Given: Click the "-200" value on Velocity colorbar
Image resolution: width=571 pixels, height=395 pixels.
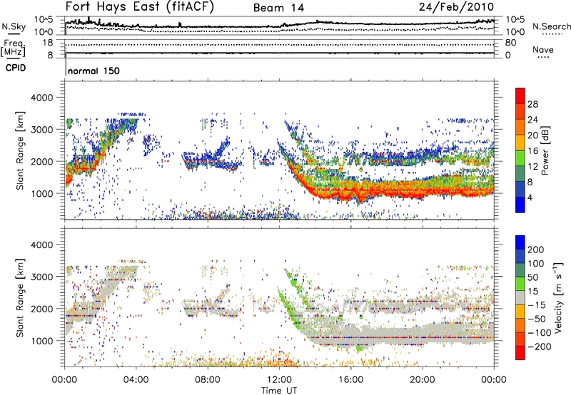Looking at the screenshot, I should coord(540,347).
